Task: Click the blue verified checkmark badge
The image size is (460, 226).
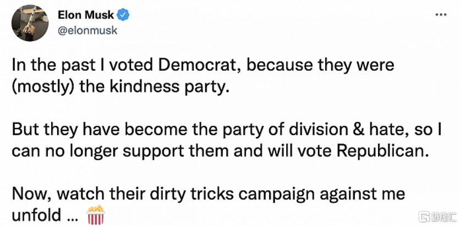Action: point(124,15)
